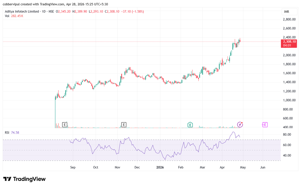Screen dimensions: 301x187
Task: Click the purple lightning bolt marker near May
Action: [240, 124]
